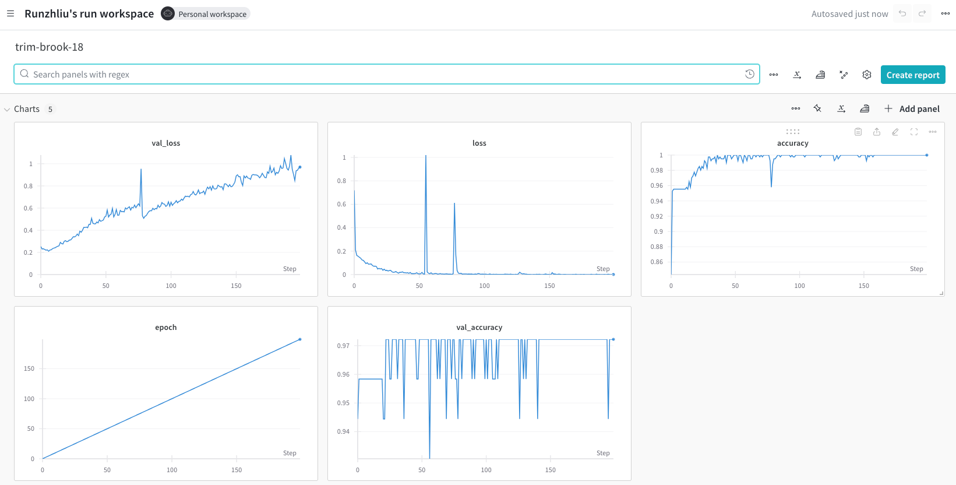The height and width of the screenshot is (485, 956).
Task: Collapse the Charts section chevron
Action: (x=7, y=109)
